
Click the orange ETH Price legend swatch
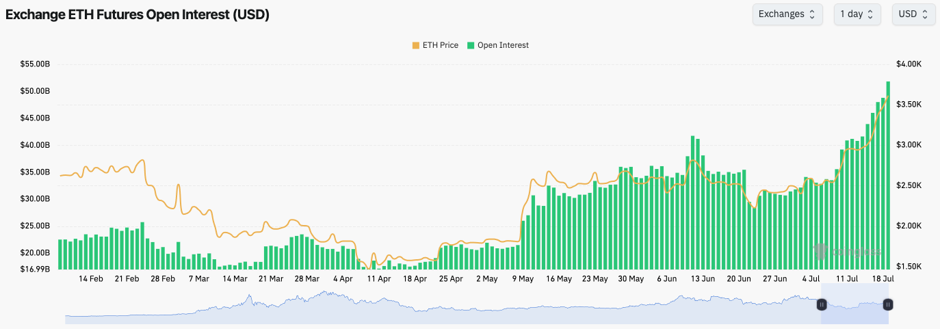(416, 45)
